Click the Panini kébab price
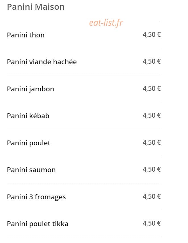 click(x=152, y=115)
